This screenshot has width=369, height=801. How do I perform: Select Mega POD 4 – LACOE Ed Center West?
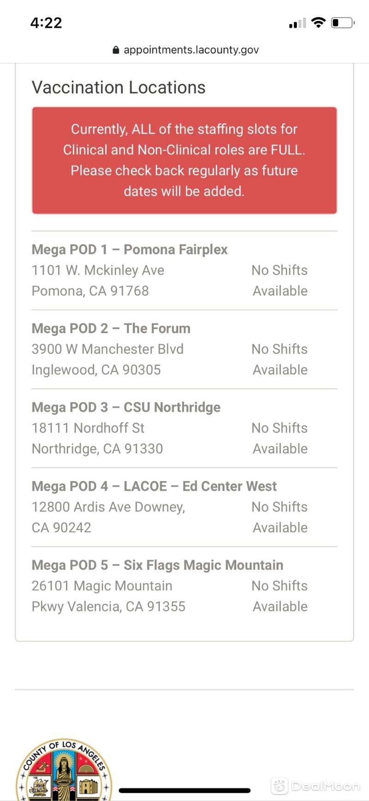184,508
